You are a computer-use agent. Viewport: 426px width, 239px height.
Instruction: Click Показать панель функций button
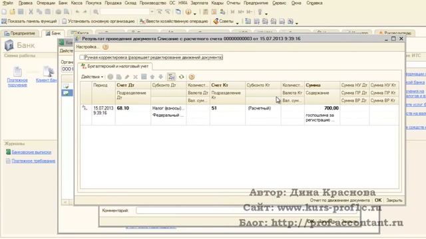pos(29,21)
